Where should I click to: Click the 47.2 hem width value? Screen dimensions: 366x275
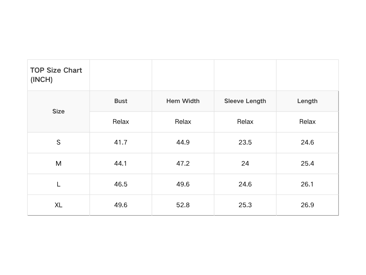click(x=183, y=163)
